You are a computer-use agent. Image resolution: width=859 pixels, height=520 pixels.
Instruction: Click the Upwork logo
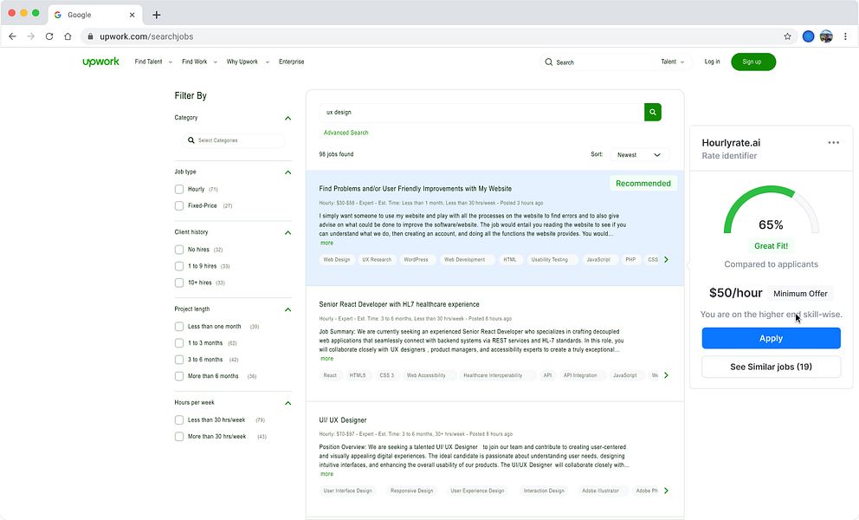100,62
